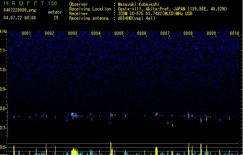
Task: Click the bright meteor echo just after 0006
Action: [156, 114]
